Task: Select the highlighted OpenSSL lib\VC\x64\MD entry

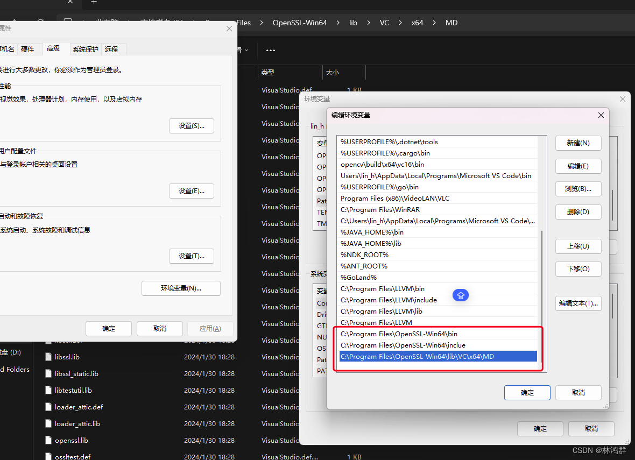Action: coord(438,357)
